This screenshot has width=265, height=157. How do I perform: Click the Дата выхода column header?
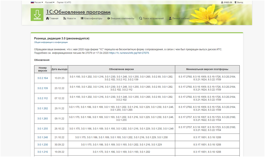[59, 69]
